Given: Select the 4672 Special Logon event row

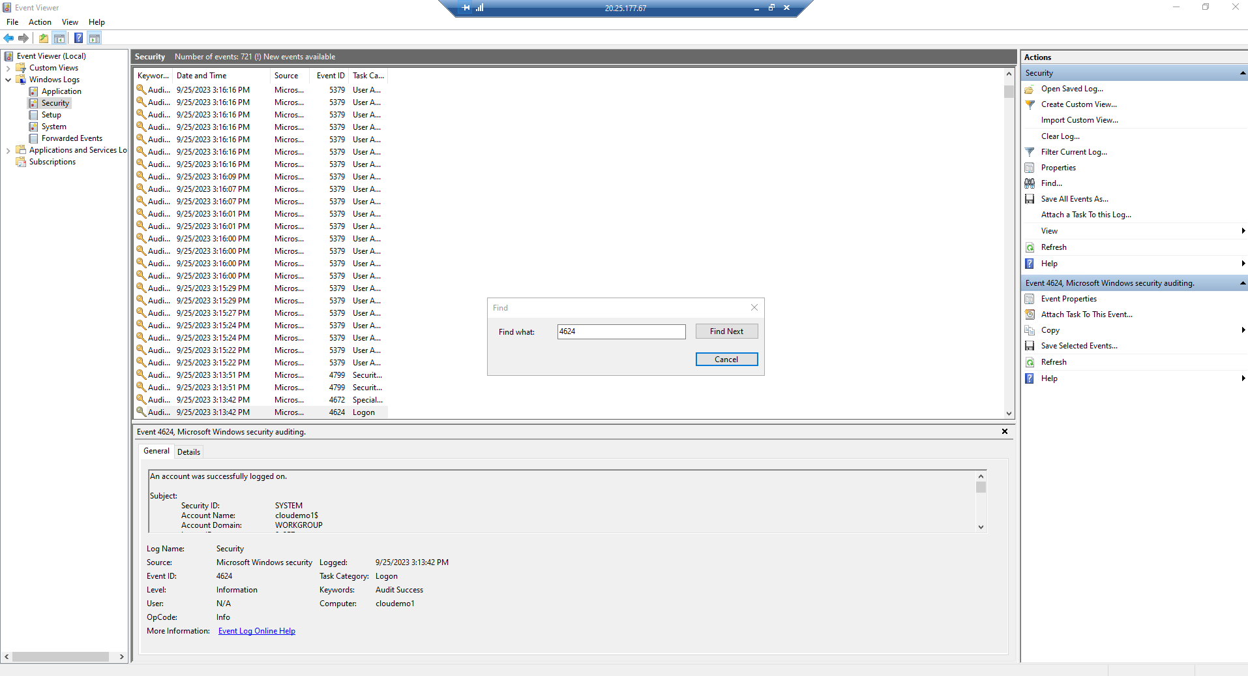Looking at the screenshot, I should pyautogui.click(x=261, y=400).
